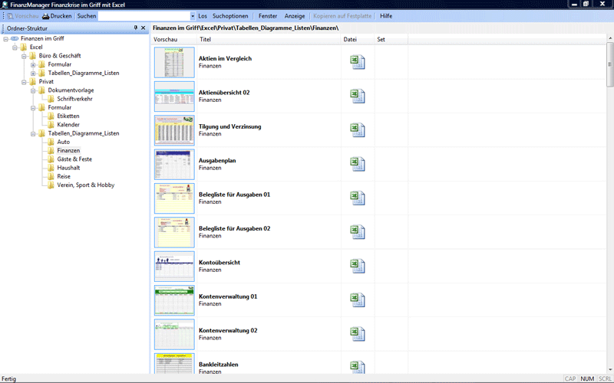Expand Tabellen_Diagramme_Listen under Büro & Geschäft
This screenshot has height=383, width=614.
pos(33,73)
